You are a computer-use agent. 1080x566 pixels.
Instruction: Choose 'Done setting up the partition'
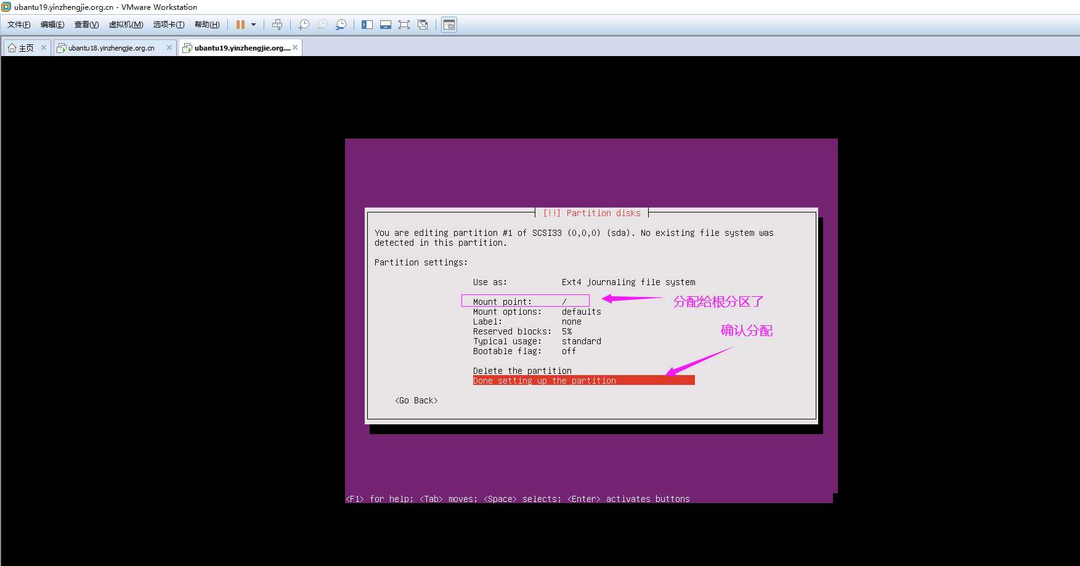tap(584, 381)
